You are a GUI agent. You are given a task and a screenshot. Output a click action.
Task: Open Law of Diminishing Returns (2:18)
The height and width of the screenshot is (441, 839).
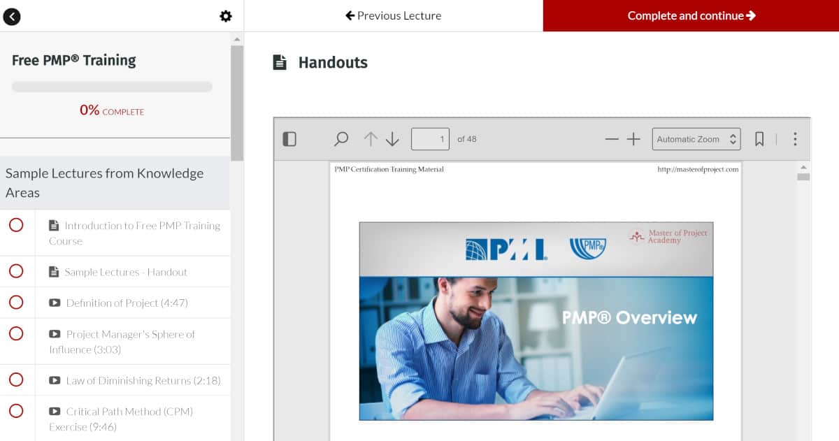(x=135, y=380)
